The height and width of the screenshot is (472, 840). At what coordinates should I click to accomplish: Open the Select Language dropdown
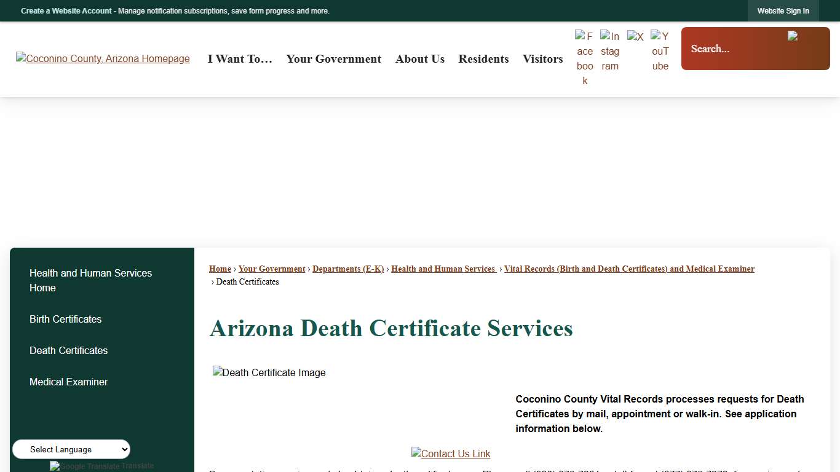71,449
